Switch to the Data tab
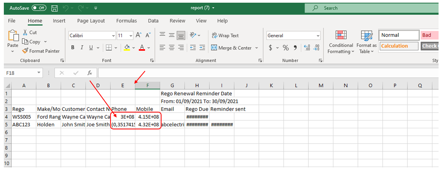Viewport: 447px width, 172px height. 153,21
